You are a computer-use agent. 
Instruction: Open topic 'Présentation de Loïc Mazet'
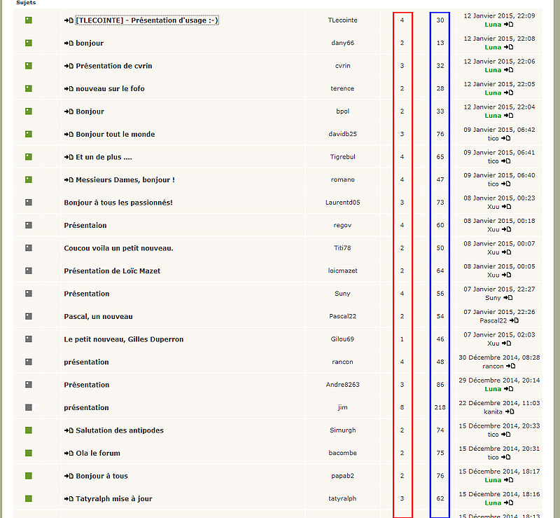[112, 271]
